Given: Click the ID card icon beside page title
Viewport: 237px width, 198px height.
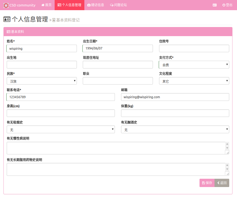Looking at the screenshot, I should pyautogui.click(x=7, y=19).
